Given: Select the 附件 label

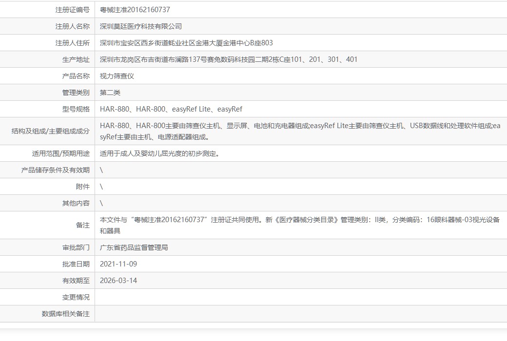Looking at the screenshot, I should click(82, 187).
